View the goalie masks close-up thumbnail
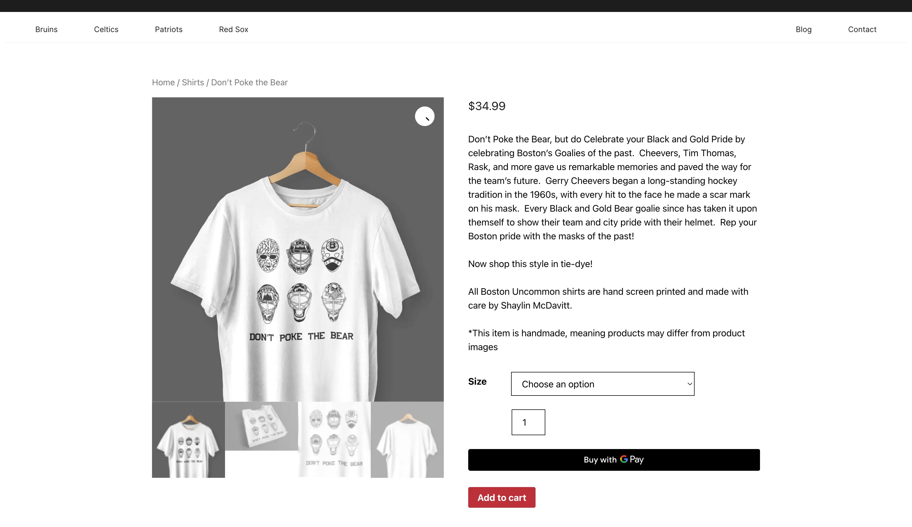 coord(334,440)
